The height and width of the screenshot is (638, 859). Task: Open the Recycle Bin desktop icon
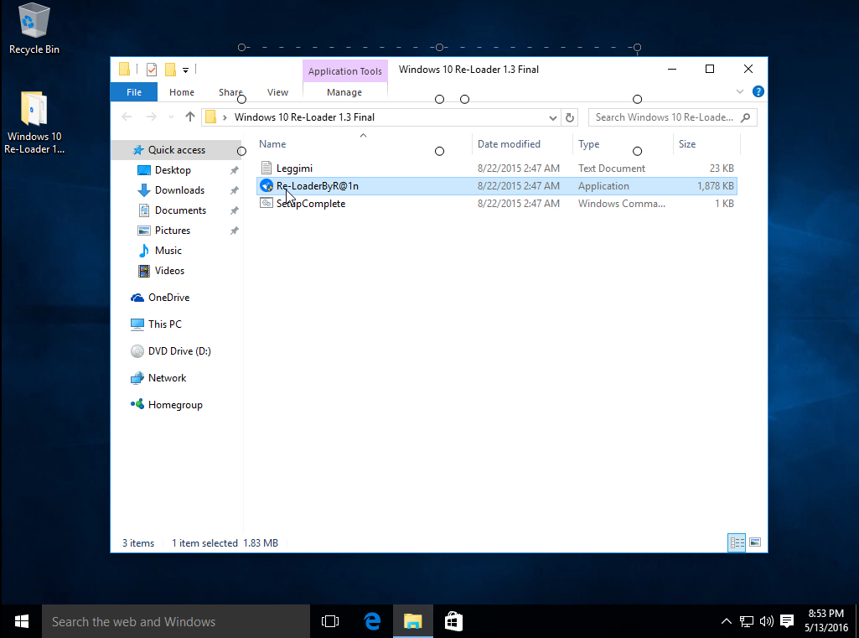pos(34,29)
